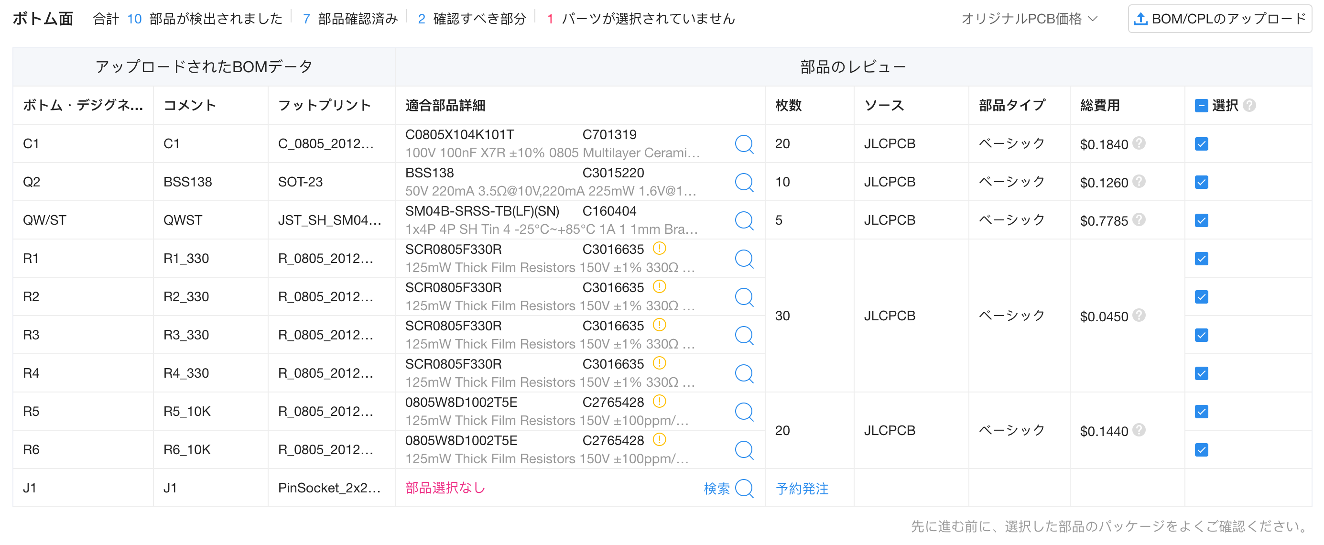Image resolution: width=1324 pixels, height=545 pixels.
Task: Deselect the Q2 BSS138 row checkbox
Action: pos(1201,182)
